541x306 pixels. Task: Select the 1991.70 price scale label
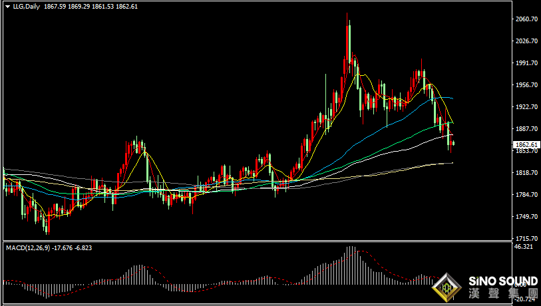tap(527, 63)
